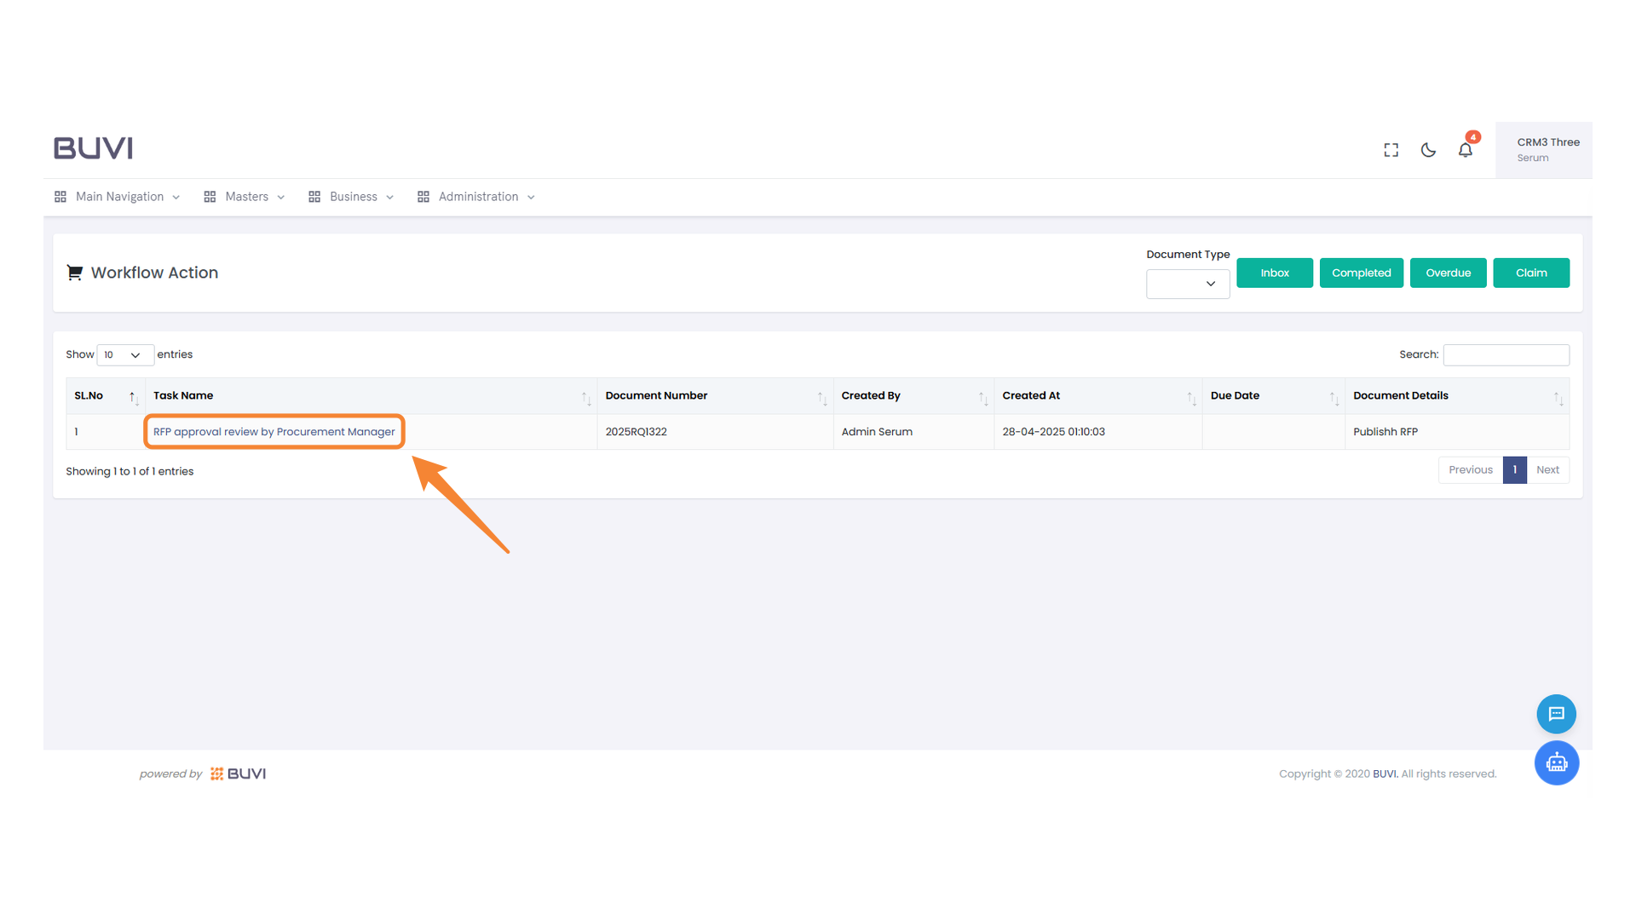Click the Completed button
The width and height of the screenshot is (1636, 920).
[x=1361, y=273]
